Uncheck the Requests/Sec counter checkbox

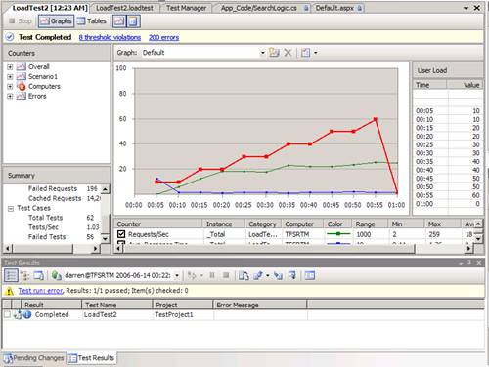click(x=121, y=234)
